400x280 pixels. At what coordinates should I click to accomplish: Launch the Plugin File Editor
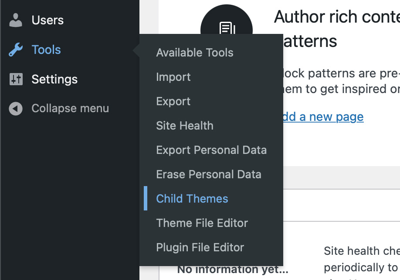(x=200, y=247)
